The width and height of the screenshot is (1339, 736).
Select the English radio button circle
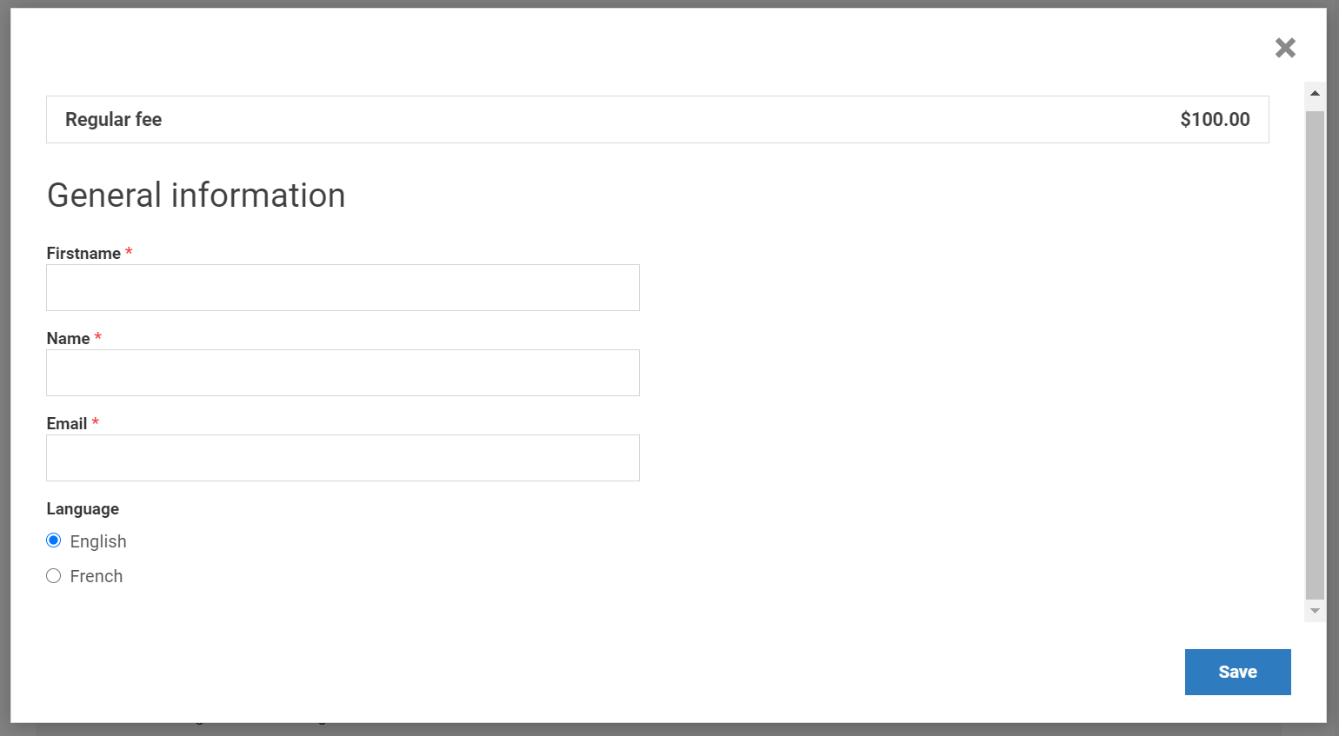click(54, 540)
